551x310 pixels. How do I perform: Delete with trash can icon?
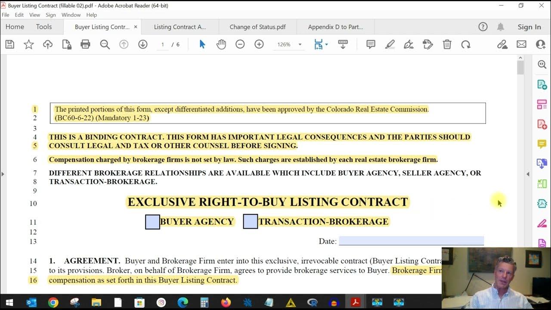pyautogui.click(x=447, y=44)
